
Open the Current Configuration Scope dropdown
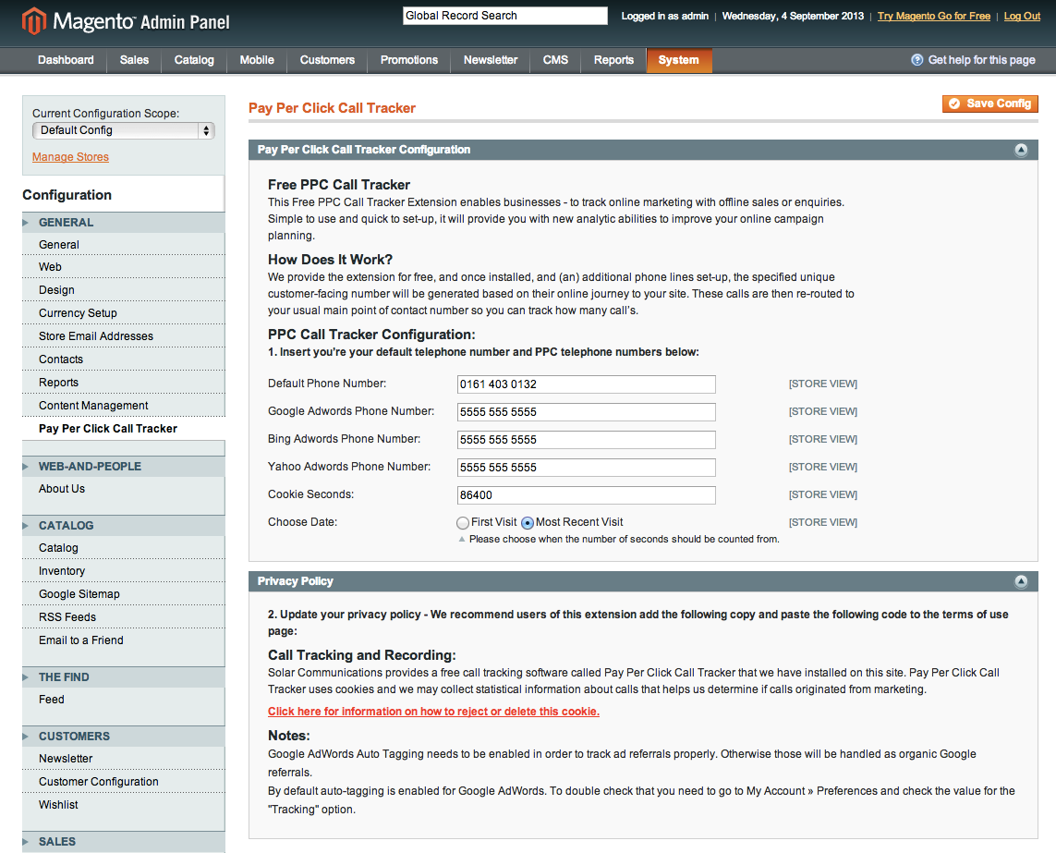pyautogui.click(x=123, y=130)
